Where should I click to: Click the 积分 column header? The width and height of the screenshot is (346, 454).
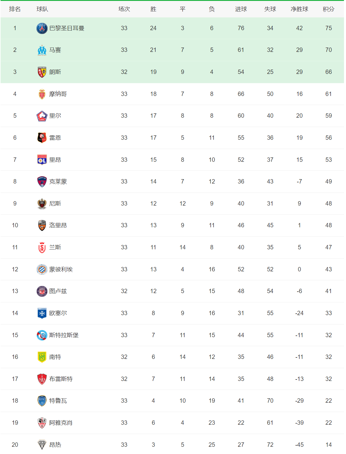[328, 9]
